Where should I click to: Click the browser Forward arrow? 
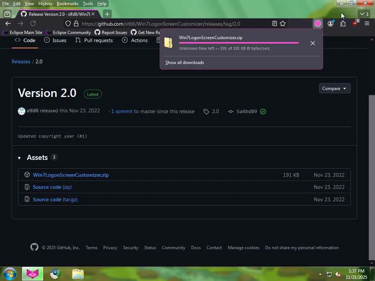[21, 23]
